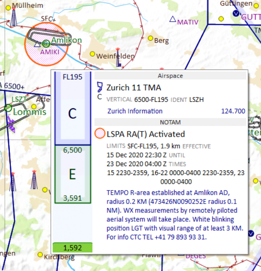Click the FL195 upper limit label

tap(72, 77)
